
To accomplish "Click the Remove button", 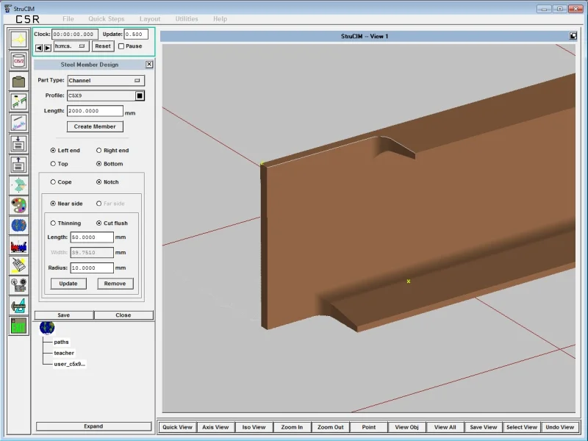I will click(115, 284).
